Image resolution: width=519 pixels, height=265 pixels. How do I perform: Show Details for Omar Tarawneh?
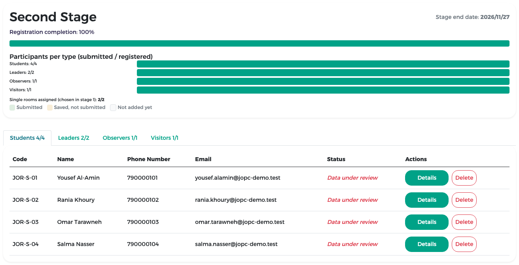pyautogui.click(x=427, y=222)
